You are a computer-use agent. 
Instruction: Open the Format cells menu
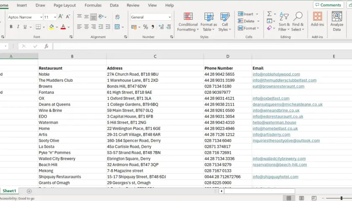[248, 28]
